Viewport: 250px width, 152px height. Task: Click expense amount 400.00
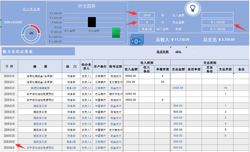178,118
